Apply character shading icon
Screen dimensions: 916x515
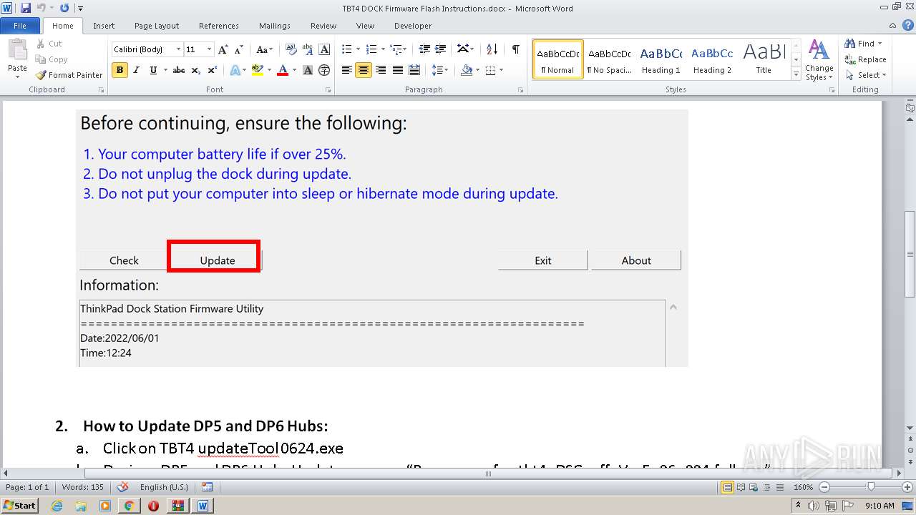point(308,70)
